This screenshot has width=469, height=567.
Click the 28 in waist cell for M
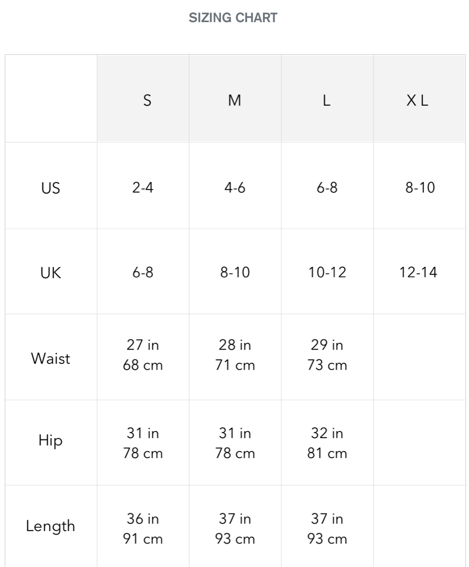point(235,345)
